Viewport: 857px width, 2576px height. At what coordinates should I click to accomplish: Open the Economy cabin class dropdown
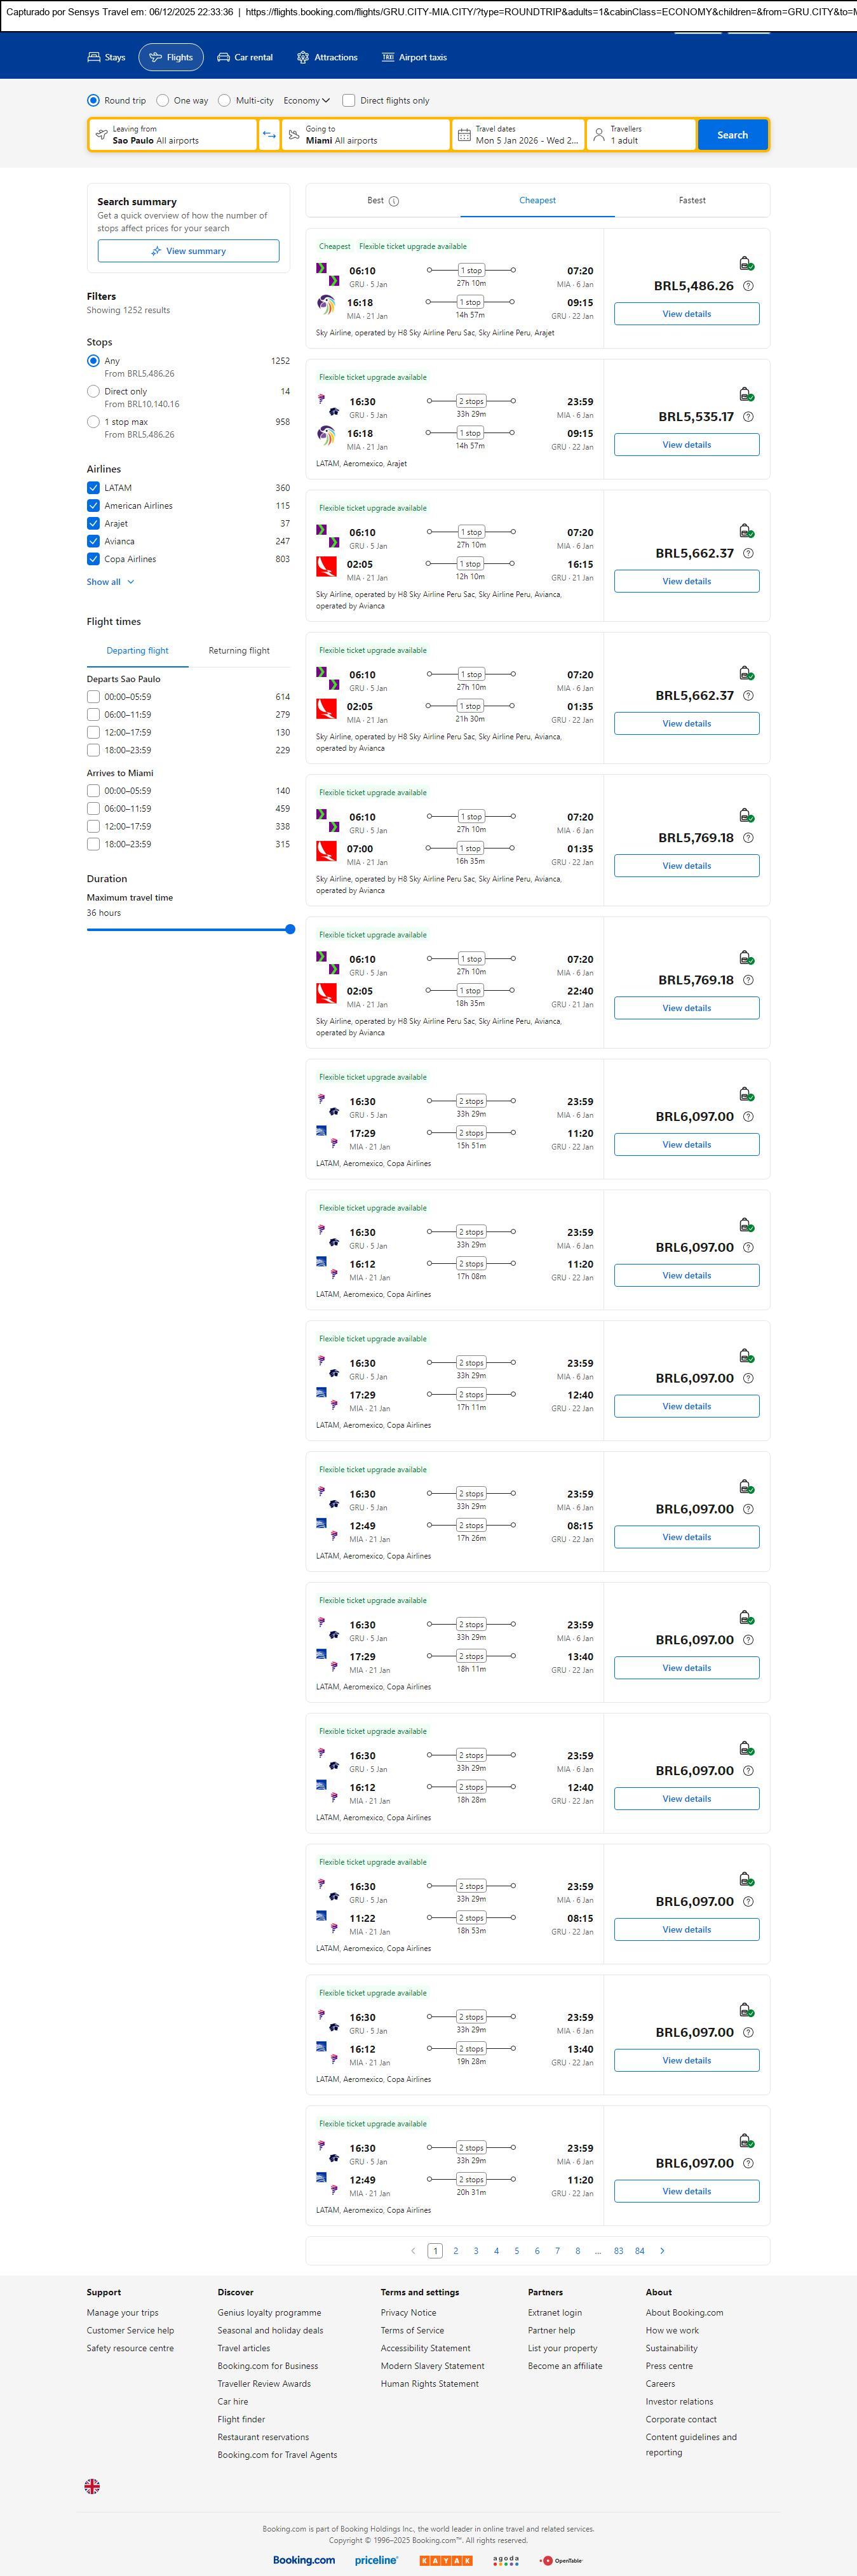[x=306, y=101]
